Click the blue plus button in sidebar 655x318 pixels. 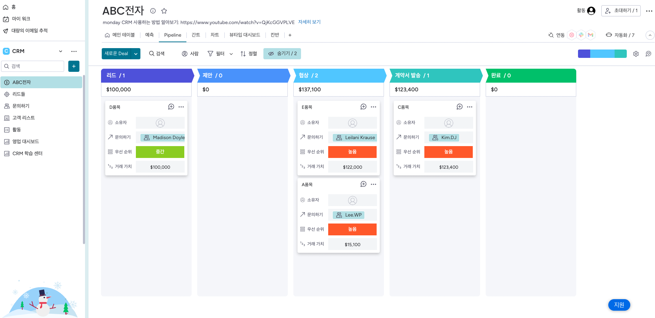coord(74,66)
